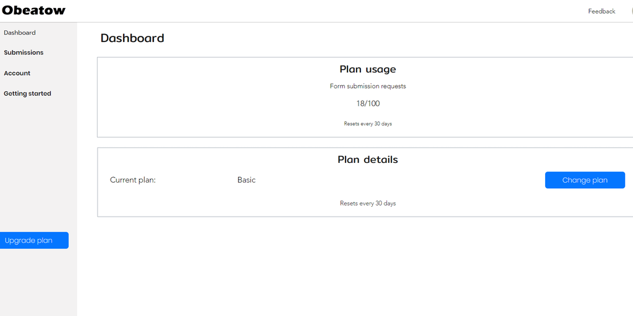Click the Change plan button
Viewport: 633px width, 316px height.
(x=585, y=180)
